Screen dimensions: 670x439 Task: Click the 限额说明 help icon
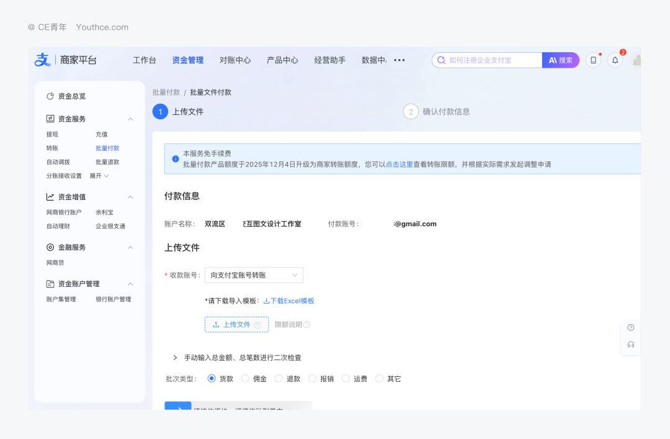click(x=306, y=325)
